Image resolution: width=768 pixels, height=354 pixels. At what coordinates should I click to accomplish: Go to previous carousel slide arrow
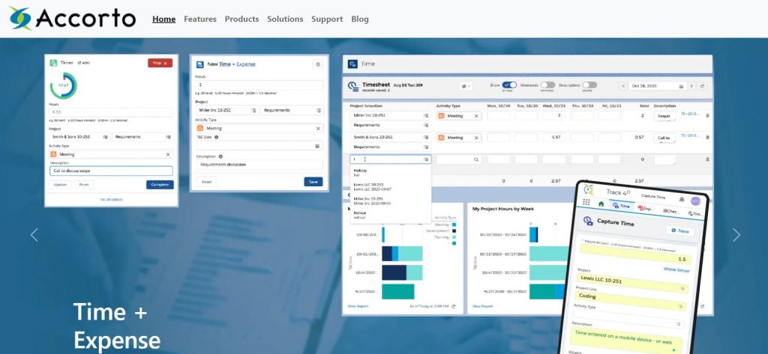tap(34, 235)
